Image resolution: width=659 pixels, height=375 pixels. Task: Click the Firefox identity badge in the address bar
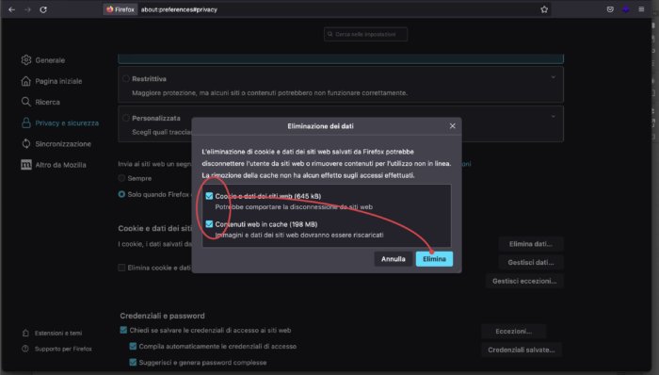click(x=121, y=9)
